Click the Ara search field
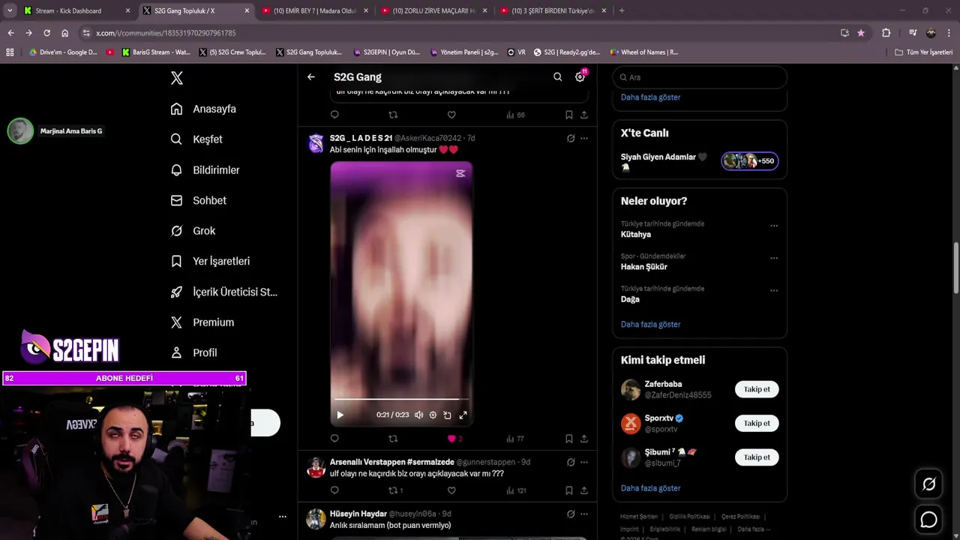The width and height of the screenshot is (960, 540). (700, 77)
